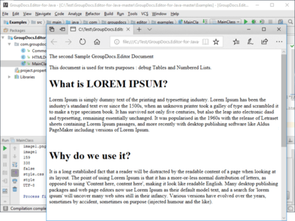This screenshot has height=221, width=295.
Task: Open MainClass run configuration dropdown
Action: click(x=226, y=22)
